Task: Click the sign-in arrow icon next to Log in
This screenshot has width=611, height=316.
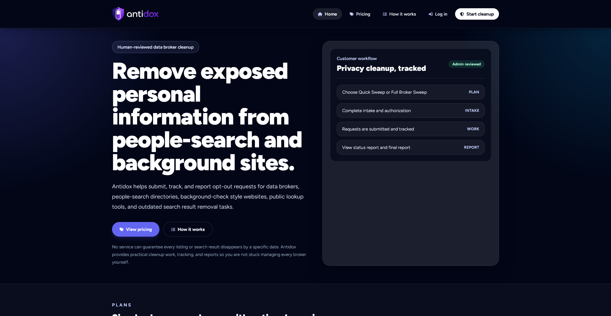Action: (431, 14)
